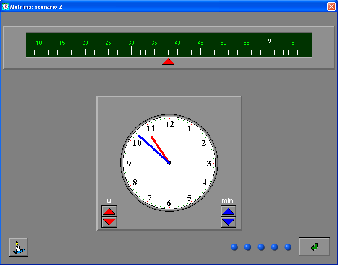338x265 pixels.
Task: Click the number 3 on the clock face
Action: [209, 164]
